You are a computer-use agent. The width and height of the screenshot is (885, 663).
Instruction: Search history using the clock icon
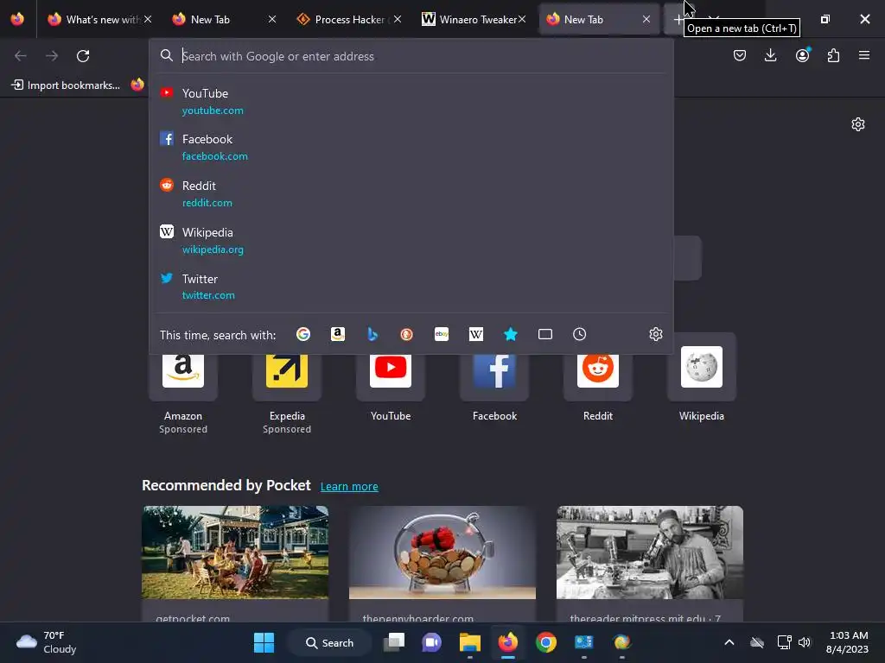click(580, 334)
